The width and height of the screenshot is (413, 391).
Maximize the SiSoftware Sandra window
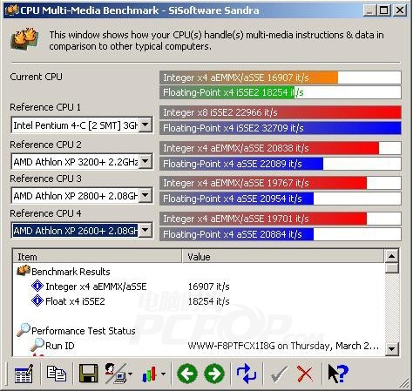383,10
